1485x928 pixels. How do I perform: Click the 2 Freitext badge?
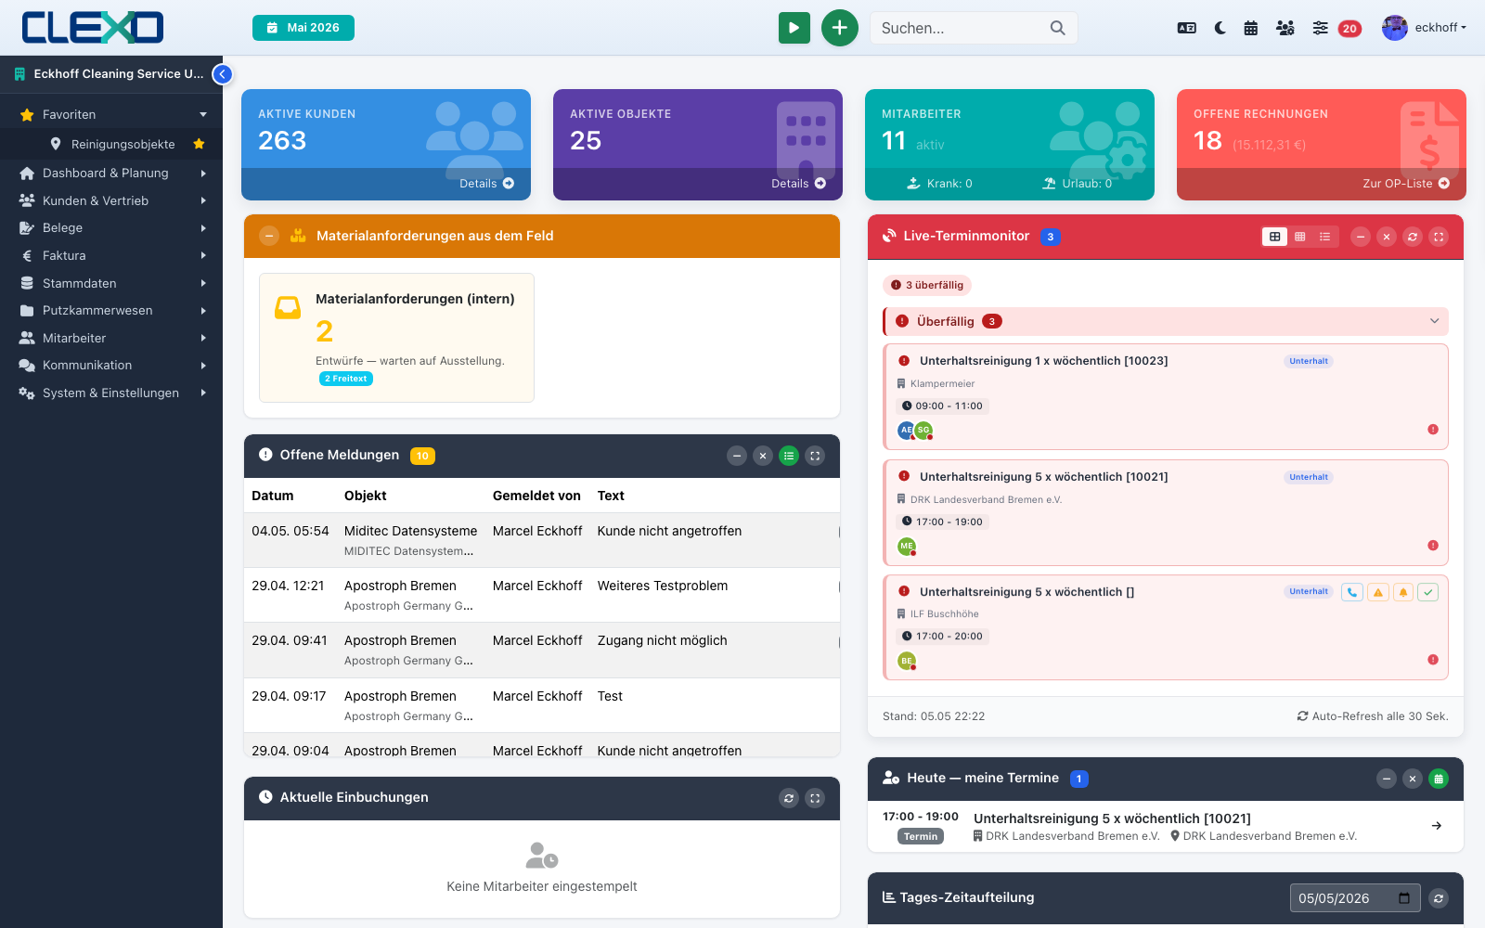[x=346, y=379]
